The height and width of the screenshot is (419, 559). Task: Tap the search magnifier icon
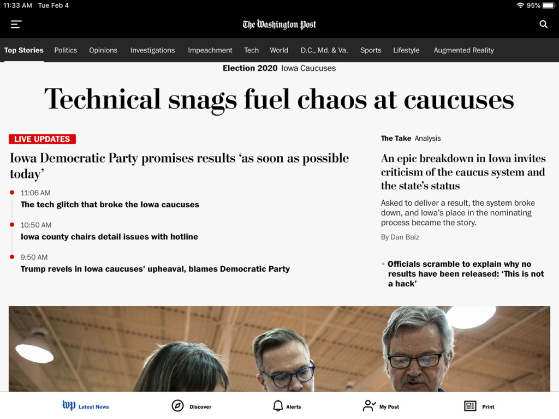(543, 24)
